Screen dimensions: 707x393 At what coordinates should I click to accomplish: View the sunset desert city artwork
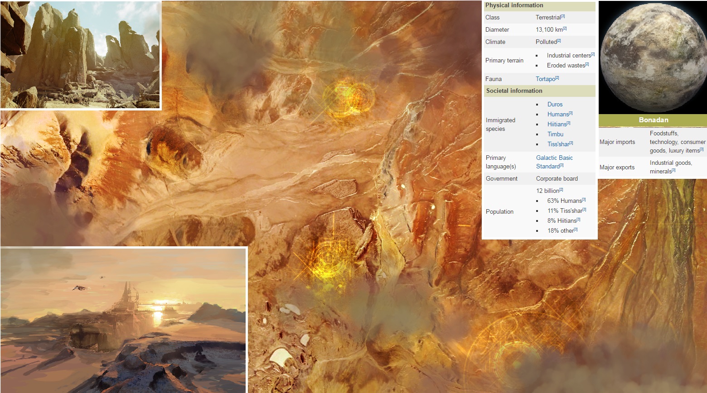(x=123, y=320)
